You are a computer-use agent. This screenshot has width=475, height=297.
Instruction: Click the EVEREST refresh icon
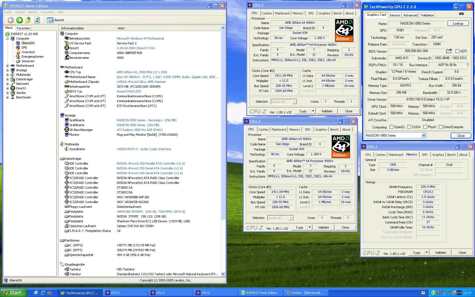coord(37,20)
